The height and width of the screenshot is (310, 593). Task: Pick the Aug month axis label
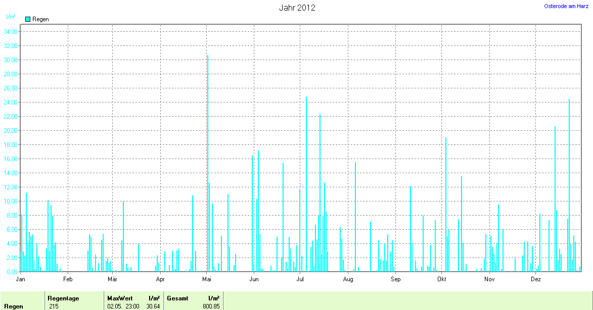pyautogui.click(x=348, y=279)
